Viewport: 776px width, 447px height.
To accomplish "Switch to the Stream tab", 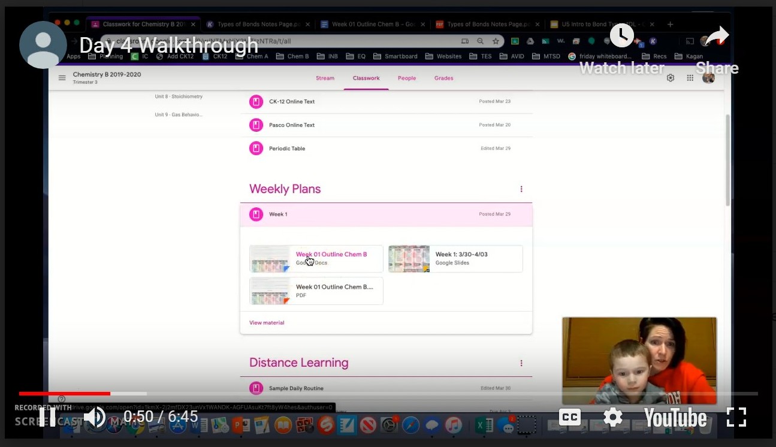I will [325, 78].
